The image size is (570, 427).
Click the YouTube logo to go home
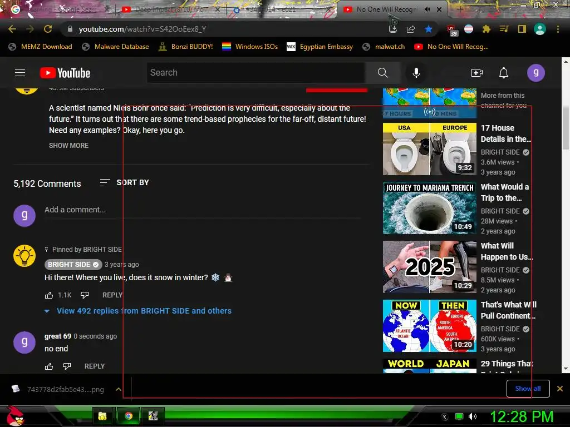pyautogui.click(x=65, y=73)
